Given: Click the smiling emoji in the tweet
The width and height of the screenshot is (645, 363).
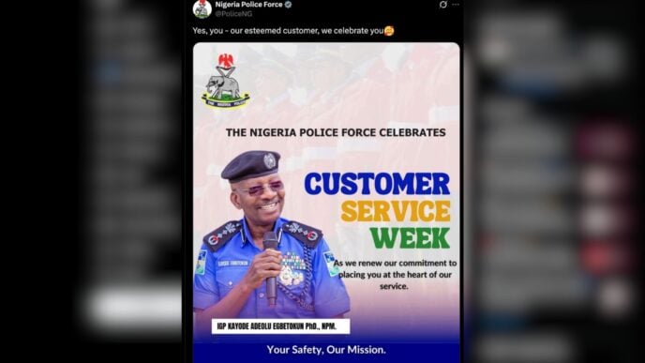Looking at the screenshot, I should pyautogui.click(x=389, y=31).
